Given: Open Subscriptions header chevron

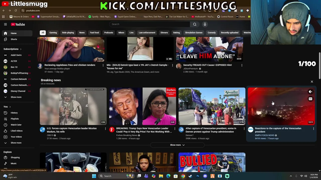Looking at the screenshot, I should 21,49.
